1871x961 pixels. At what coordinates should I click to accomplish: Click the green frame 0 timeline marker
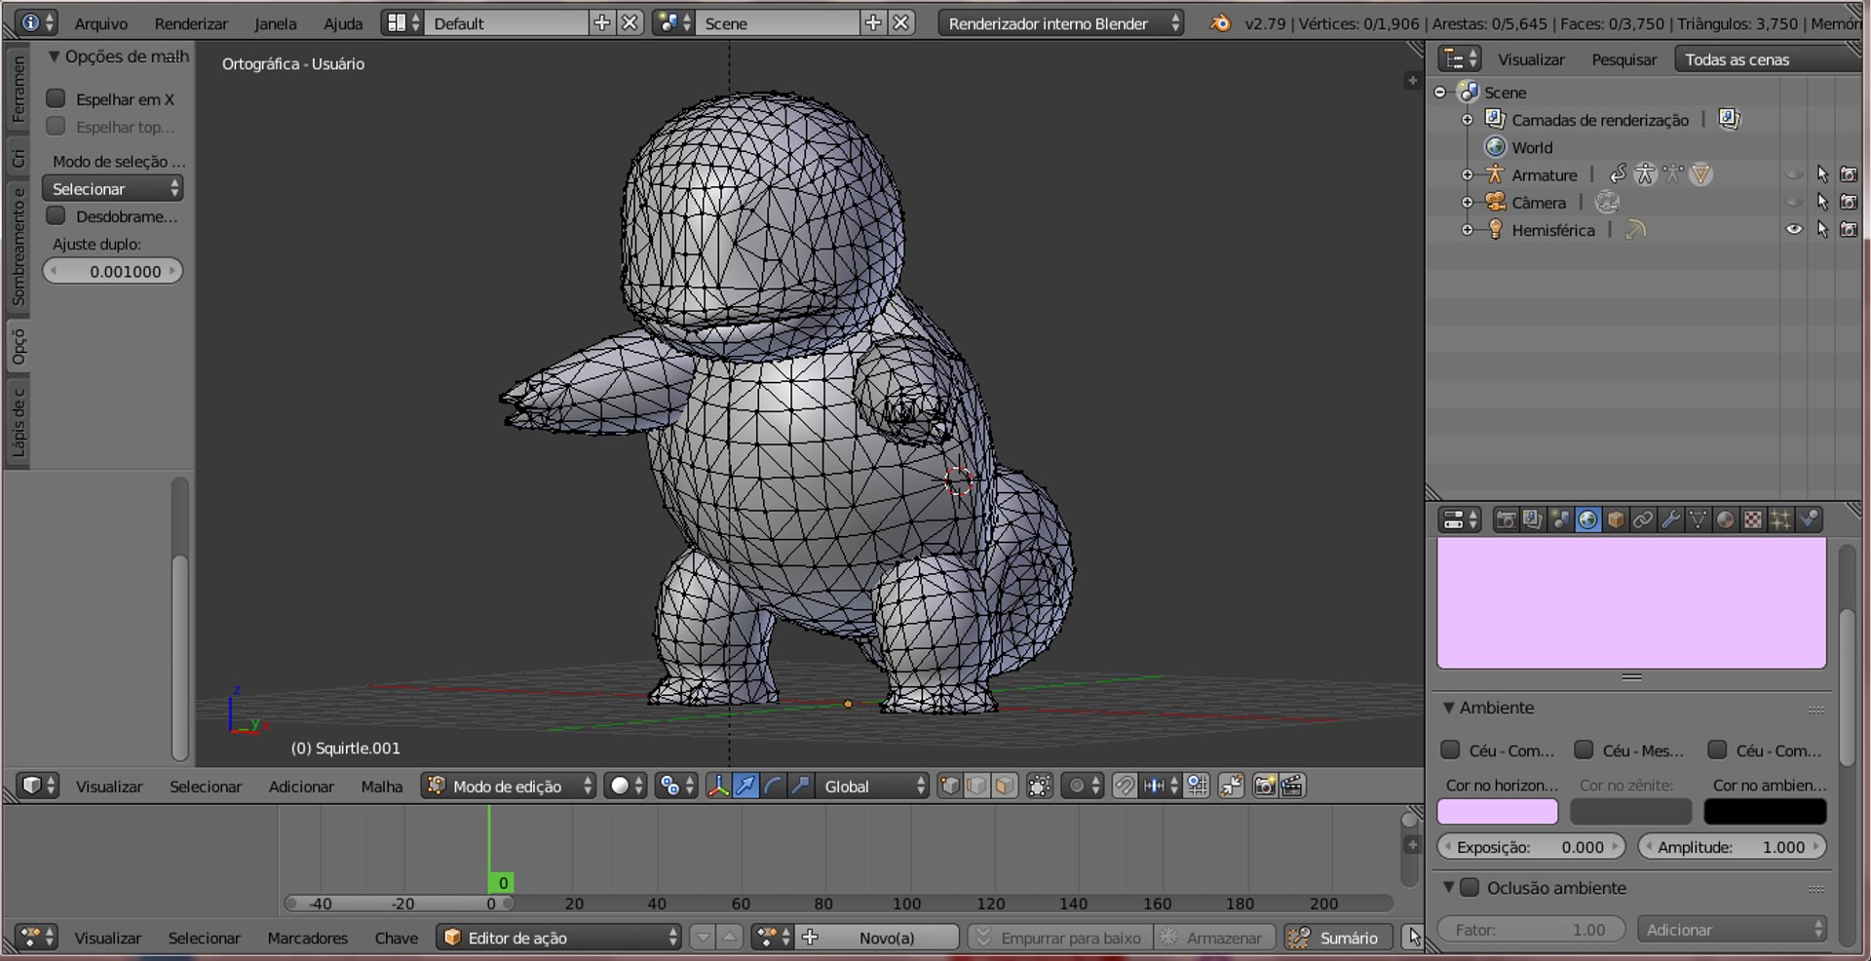point(501,882)
